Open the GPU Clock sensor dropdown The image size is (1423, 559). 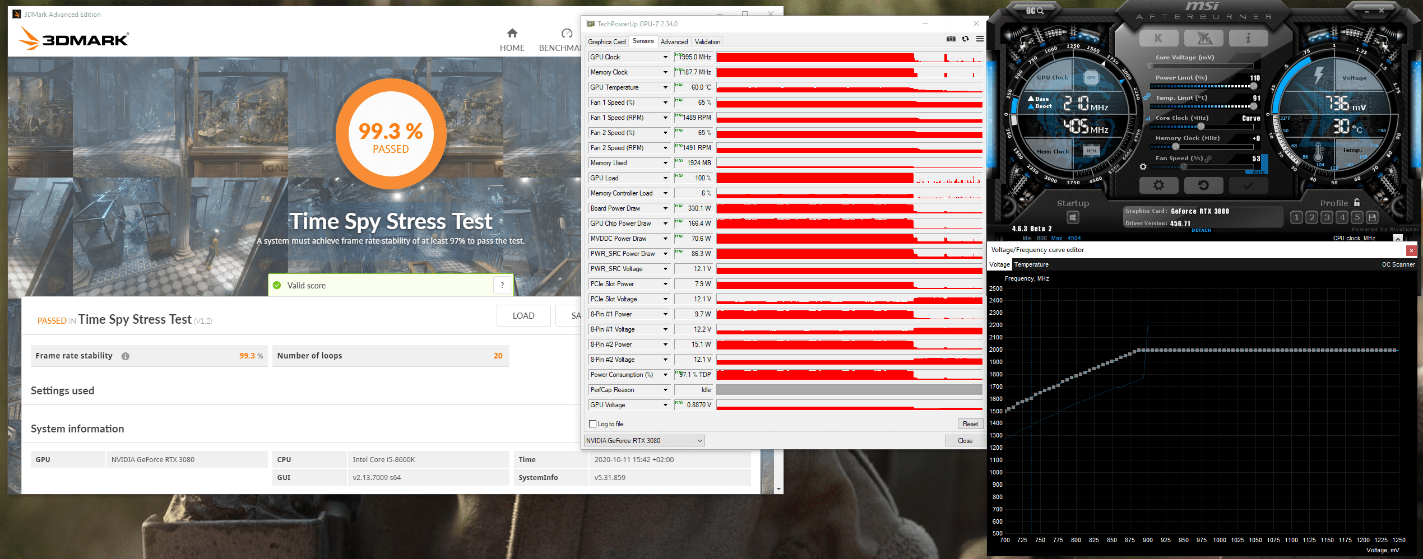click(x=665, y=57)
